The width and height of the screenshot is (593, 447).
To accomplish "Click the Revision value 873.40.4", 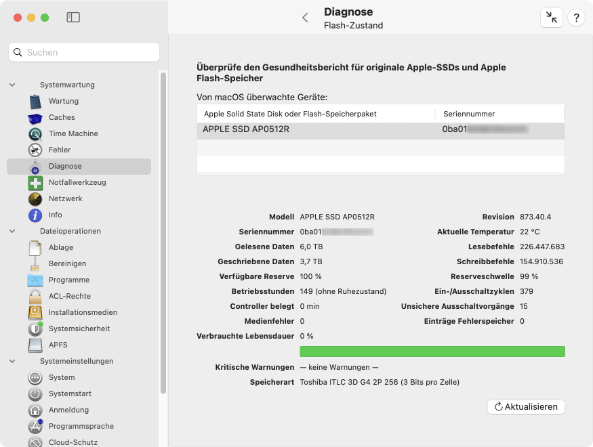I will tap(535, 217).
